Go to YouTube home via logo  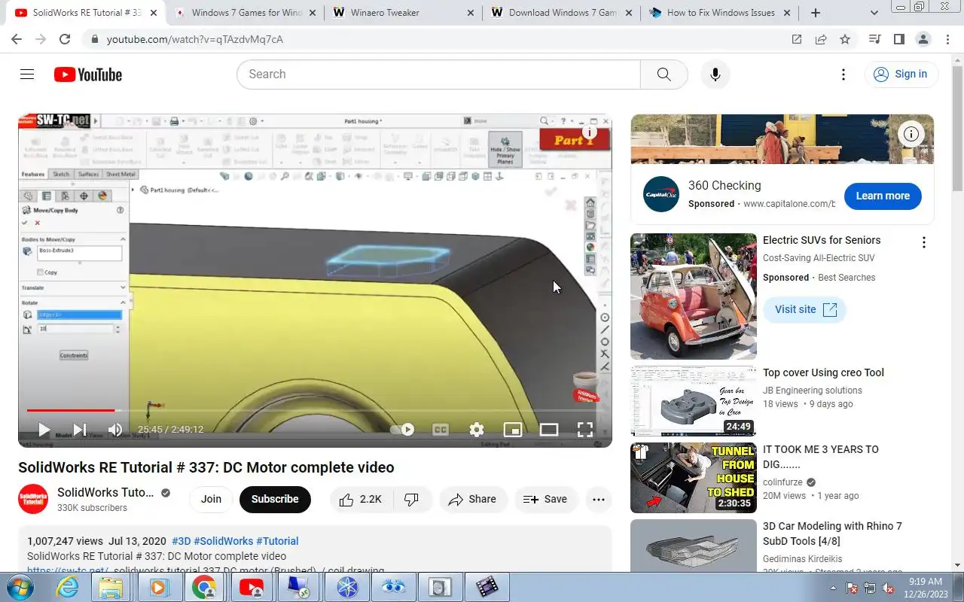click(x=88, y=74)
